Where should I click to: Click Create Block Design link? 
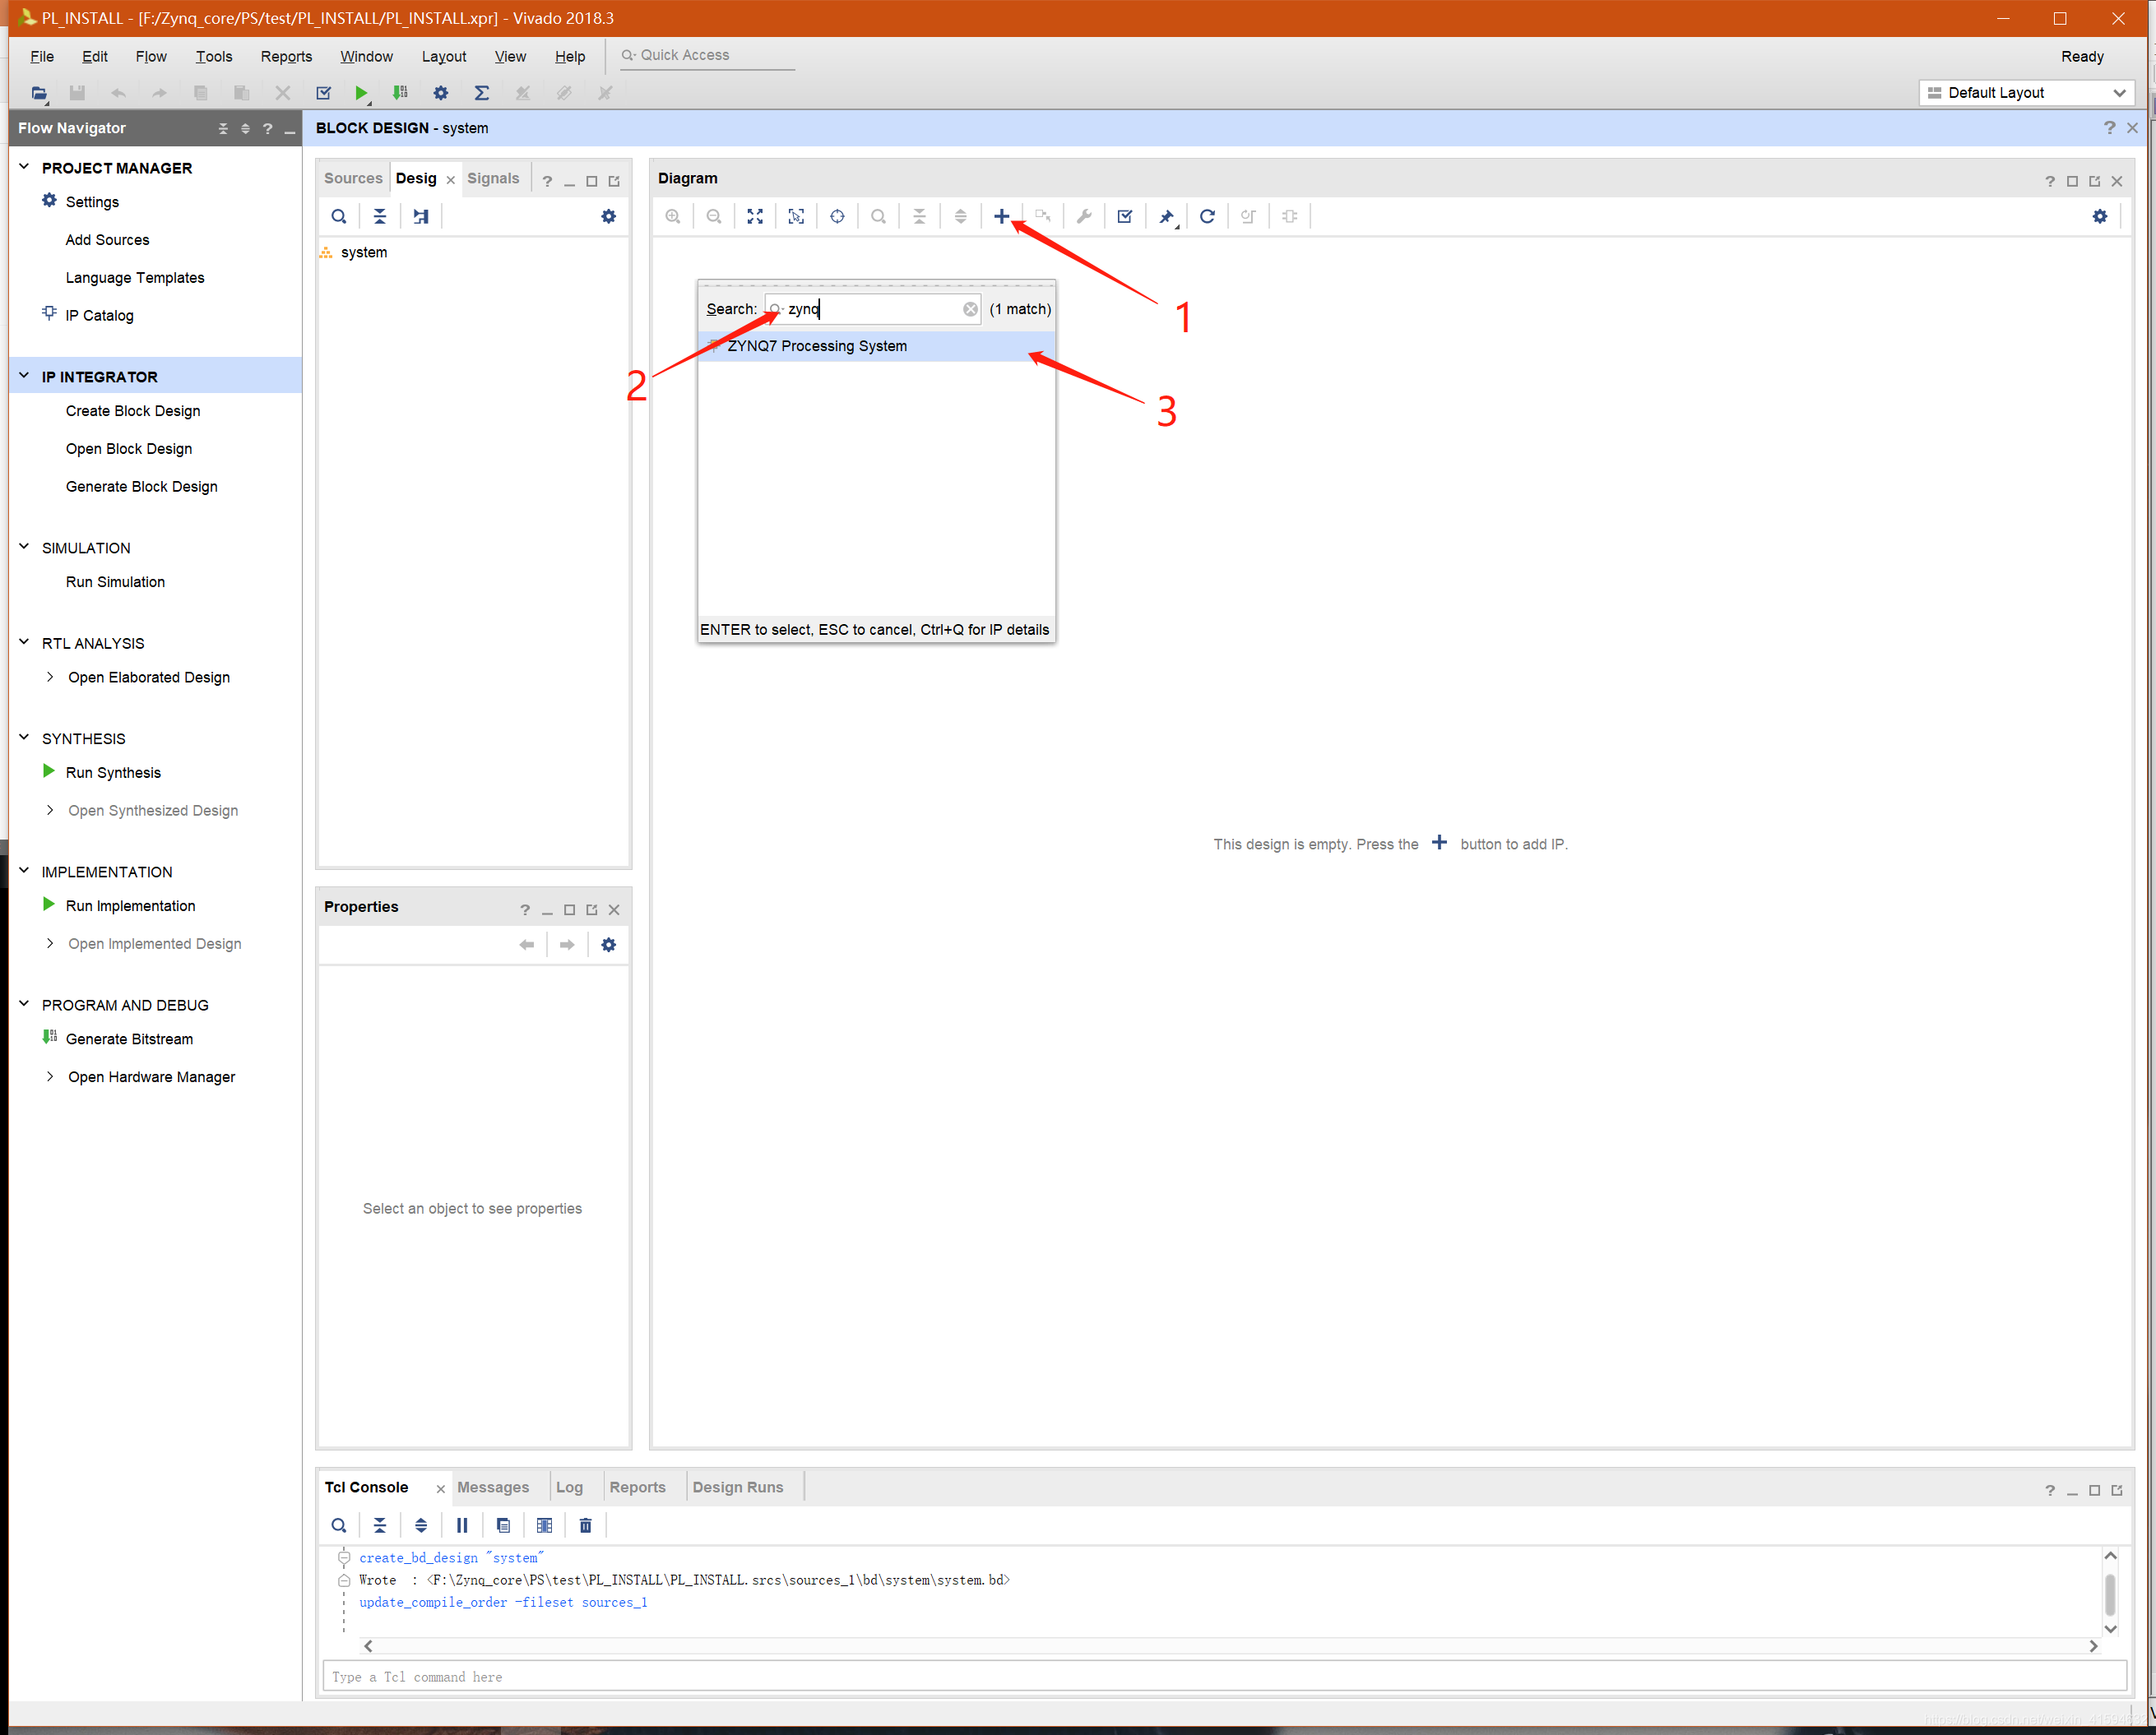click(x=133, y=411)
